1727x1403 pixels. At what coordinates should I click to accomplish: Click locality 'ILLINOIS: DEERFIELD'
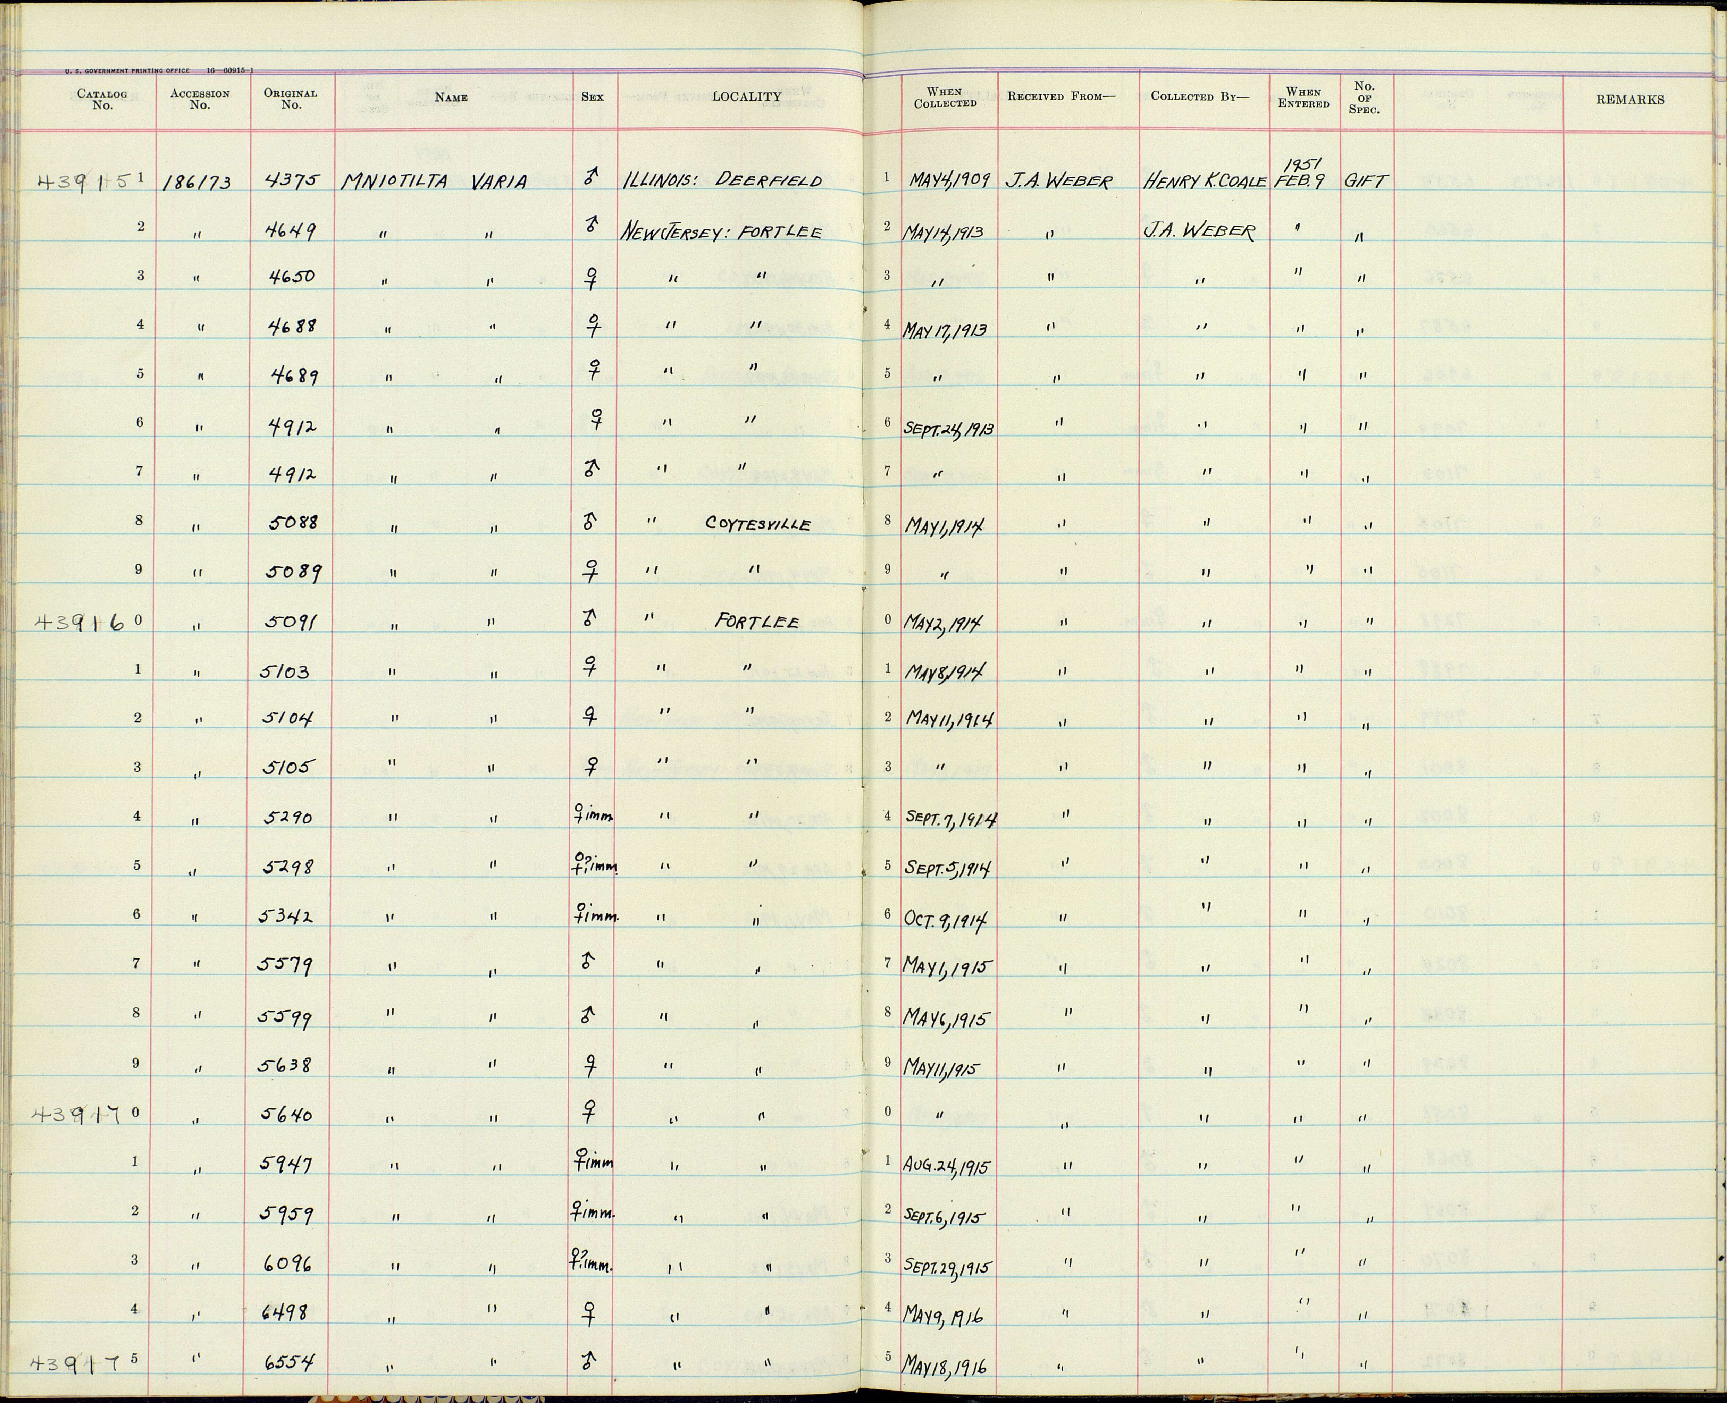tap(722, 180)
